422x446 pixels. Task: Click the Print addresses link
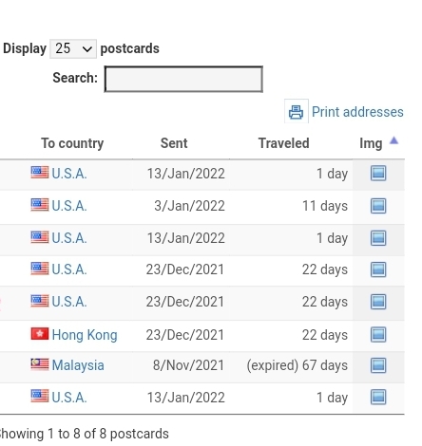click(357, 112)
